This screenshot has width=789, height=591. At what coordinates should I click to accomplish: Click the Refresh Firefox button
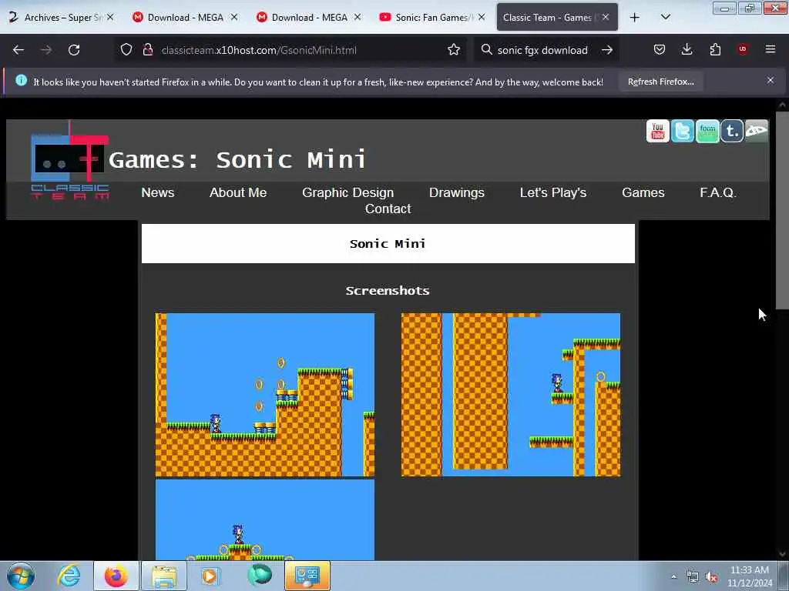point(660,82)
